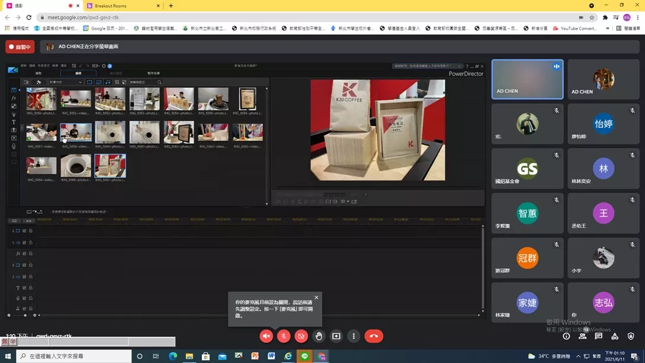Click the Present now screen-share button
This screenshot has width=645, height=363.
(336, 336)
